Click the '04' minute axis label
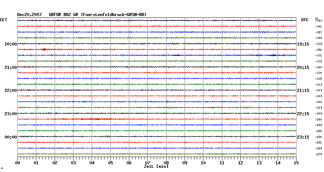The image size is (324, 172). coord(92,163)
